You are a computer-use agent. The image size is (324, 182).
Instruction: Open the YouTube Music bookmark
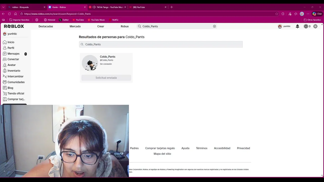click(x=96, y=20)
